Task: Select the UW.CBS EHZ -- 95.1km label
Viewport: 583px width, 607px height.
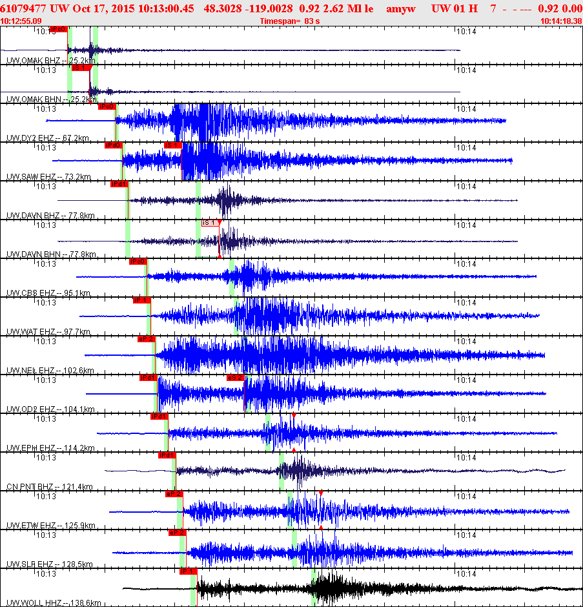Action: coord(48,293)
